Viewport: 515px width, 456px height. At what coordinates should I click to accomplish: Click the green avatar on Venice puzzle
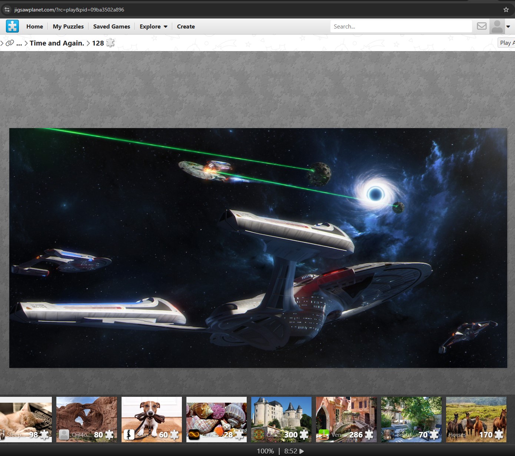click(324, 435)
